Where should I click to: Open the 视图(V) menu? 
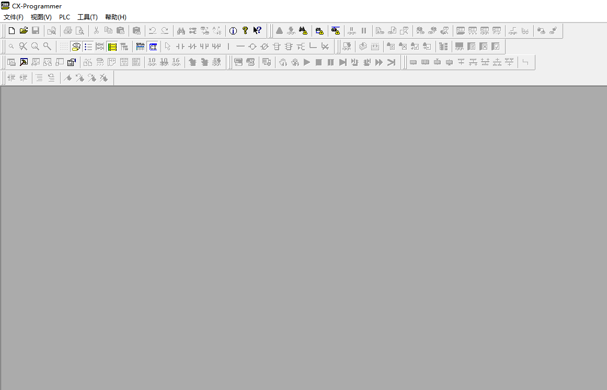41,17
